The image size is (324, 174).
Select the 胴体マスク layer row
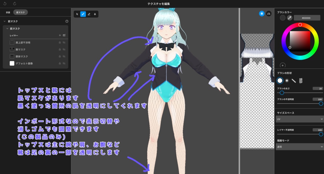[x=37, y=56]
